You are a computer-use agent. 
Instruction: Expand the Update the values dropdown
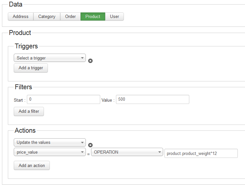pos(50,143)
